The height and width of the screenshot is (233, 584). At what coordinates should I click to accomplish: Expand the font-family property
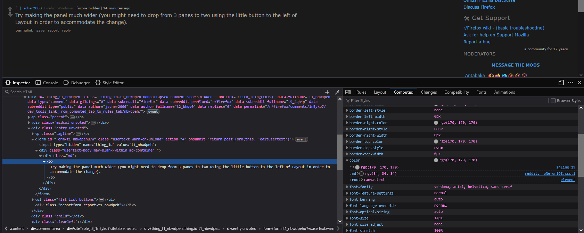tap(347, 187)
